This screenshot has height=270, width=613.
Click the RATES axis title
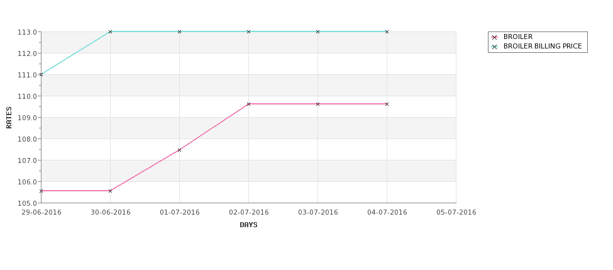[9, 118]
